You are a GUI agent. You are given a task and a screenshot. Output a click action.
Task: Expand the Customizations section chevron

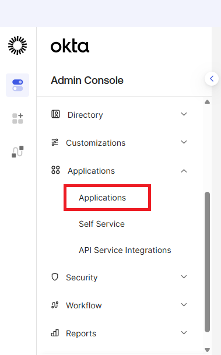pos(184,142)
